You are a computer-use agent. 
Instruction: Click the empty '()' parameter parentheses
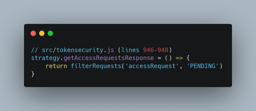pyautogui.click(x=168, y=58)
